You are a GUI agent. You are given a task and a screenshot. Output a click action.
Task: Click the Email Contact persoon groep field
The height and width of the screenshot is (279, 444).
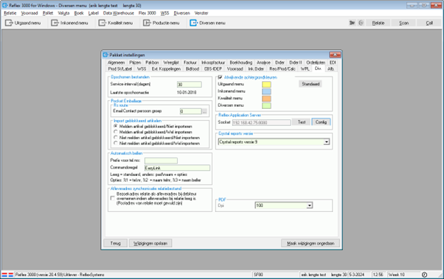click(x=190, y=111)
